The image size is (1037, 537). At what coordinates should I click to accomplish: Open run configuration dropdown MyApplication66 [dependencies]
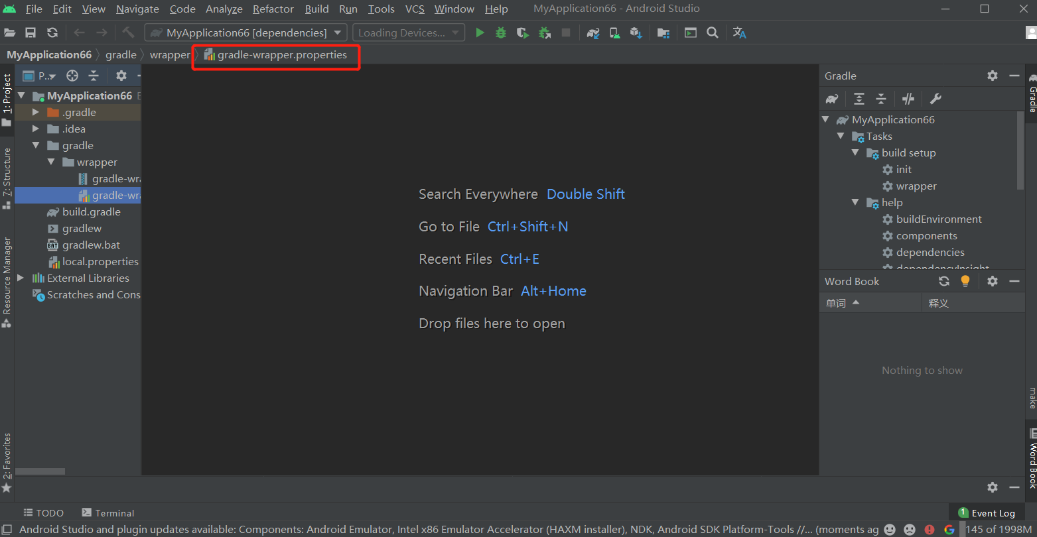pos(246,32)
